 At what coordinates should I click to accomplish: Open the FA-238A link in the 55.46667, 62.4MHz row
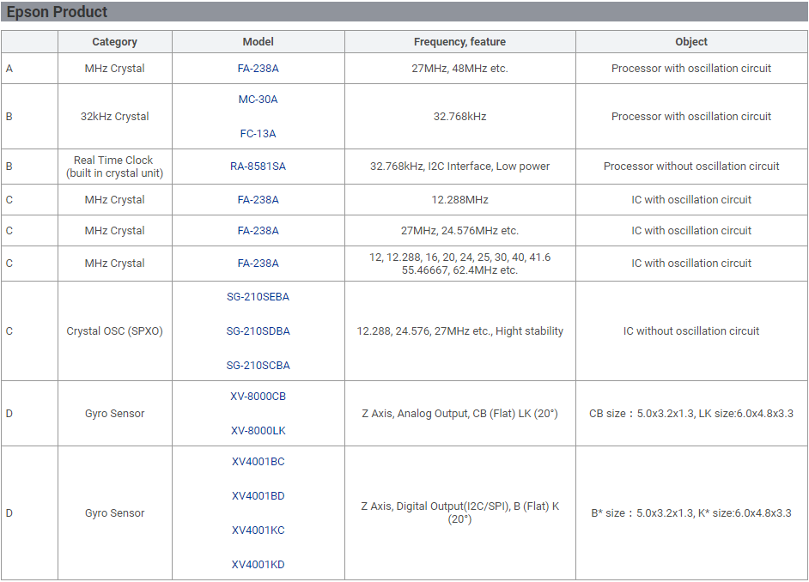[x=258, y=263]
